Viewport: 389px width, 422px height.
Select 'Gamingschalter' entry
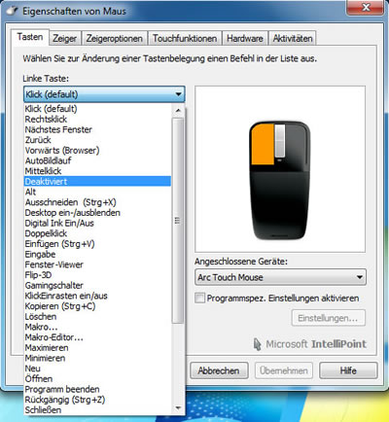pos(97,285)
